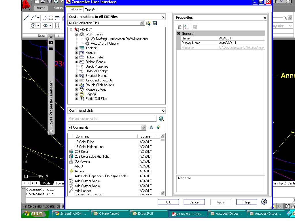Click the save customization files disk icon
Screen dimensions: 295x221
(x=155, y=23)
